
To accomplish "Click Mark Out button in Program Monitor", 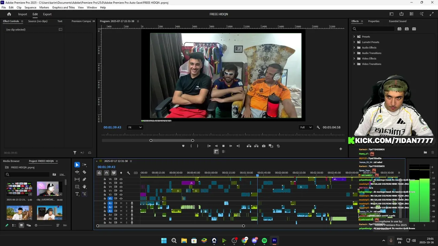I will coord(197,146).
